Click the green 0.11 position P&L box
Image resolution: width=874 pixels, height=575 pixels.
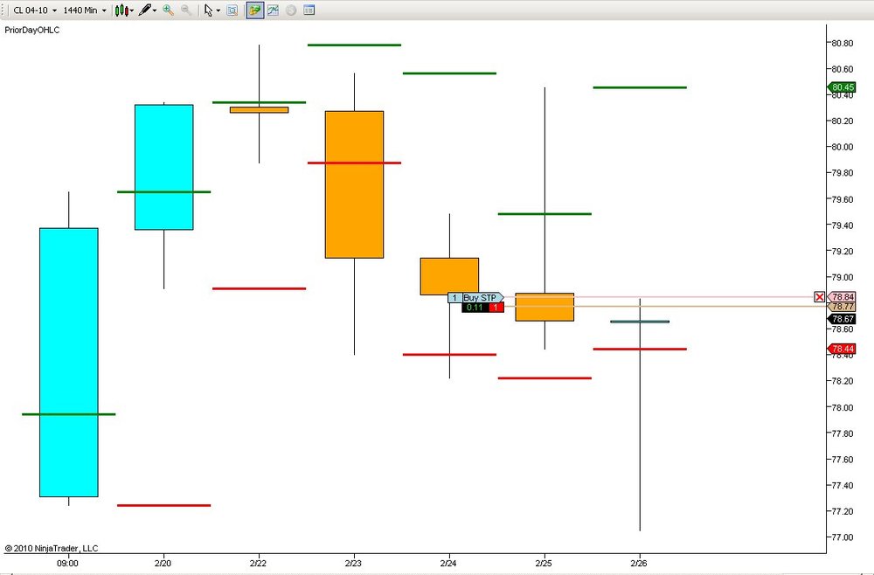[475, 308]
